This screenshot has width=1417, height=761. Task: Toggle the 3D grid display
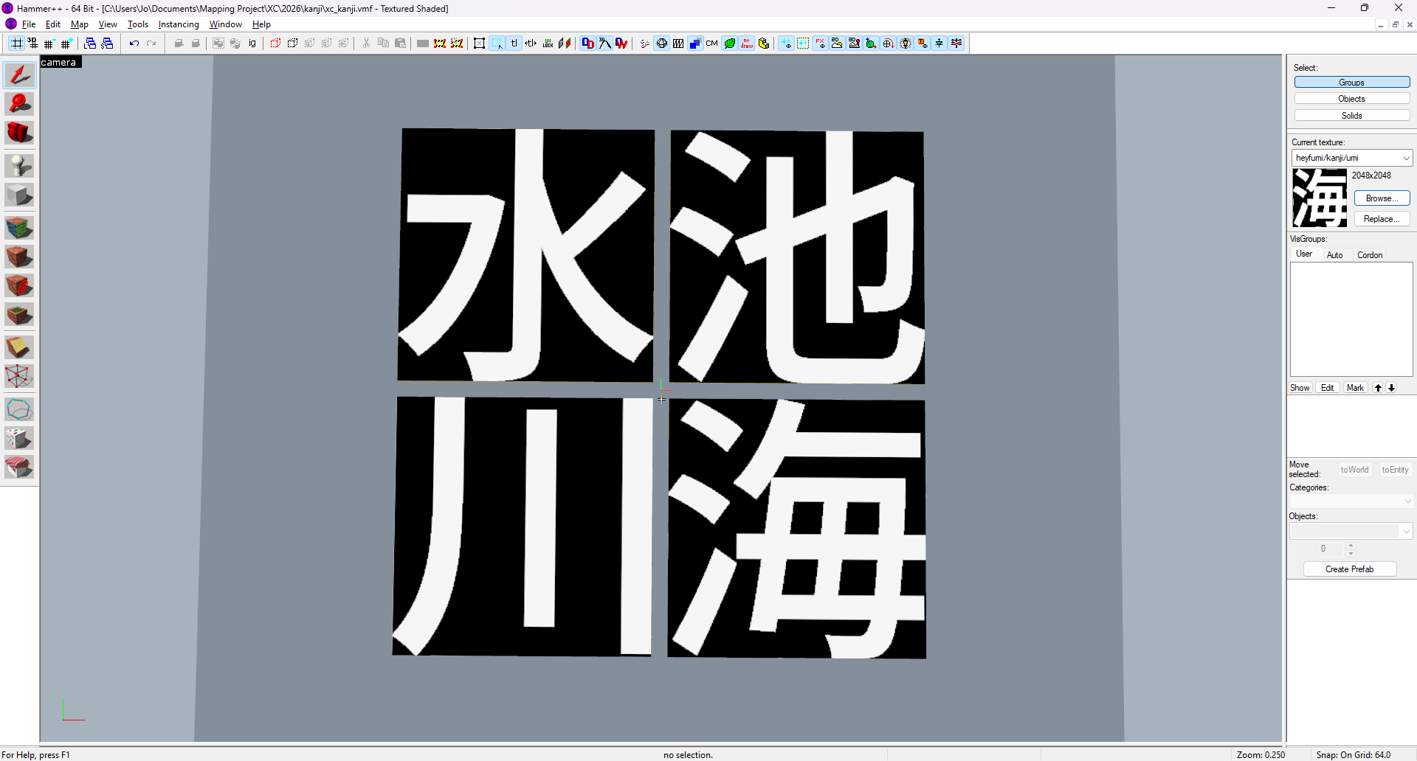pyautogui.click(x=32, y=44)
